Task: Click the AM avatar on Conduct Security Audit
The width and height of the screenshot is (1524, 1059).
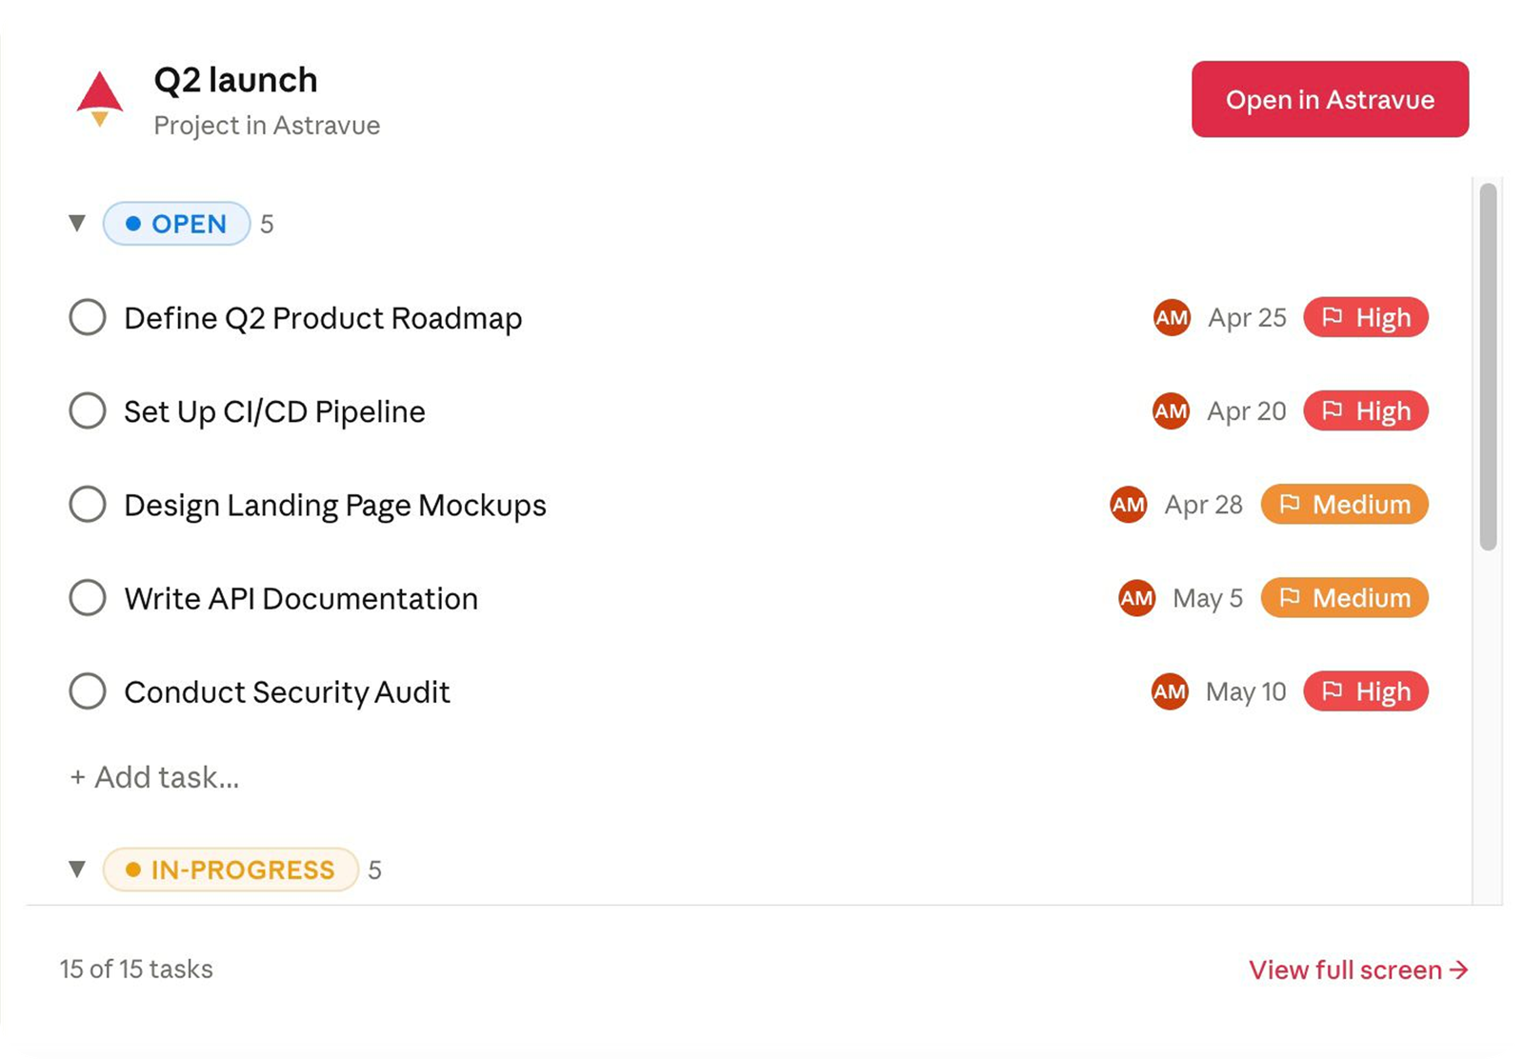Action: pyautogui.click(x=1170, y=691)
